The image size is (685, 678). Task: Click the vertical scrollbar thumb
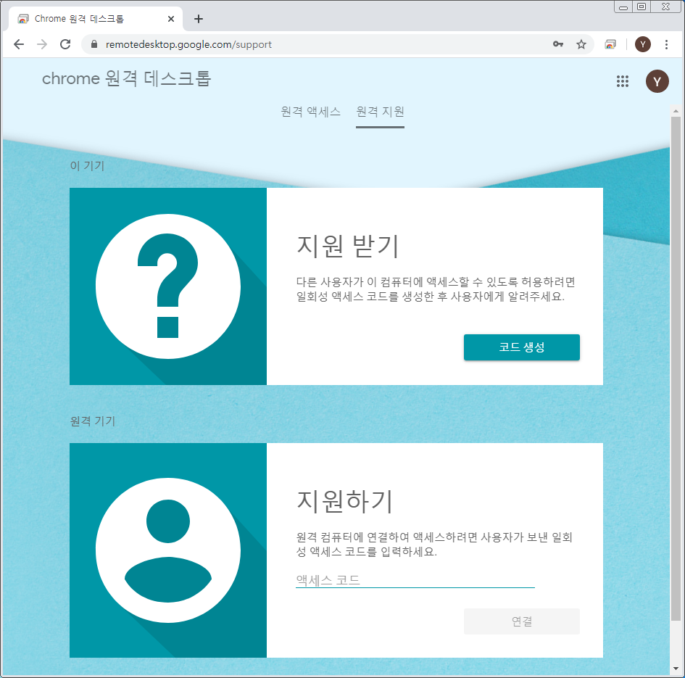(x=676, y=368)
